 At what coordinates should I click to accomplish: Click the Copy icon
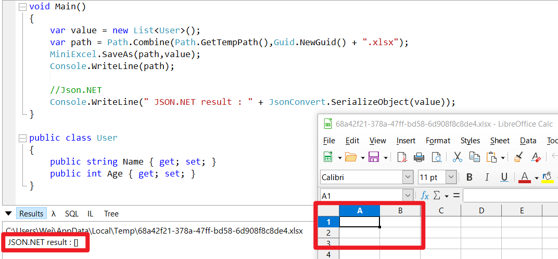(x=474, y=157)
